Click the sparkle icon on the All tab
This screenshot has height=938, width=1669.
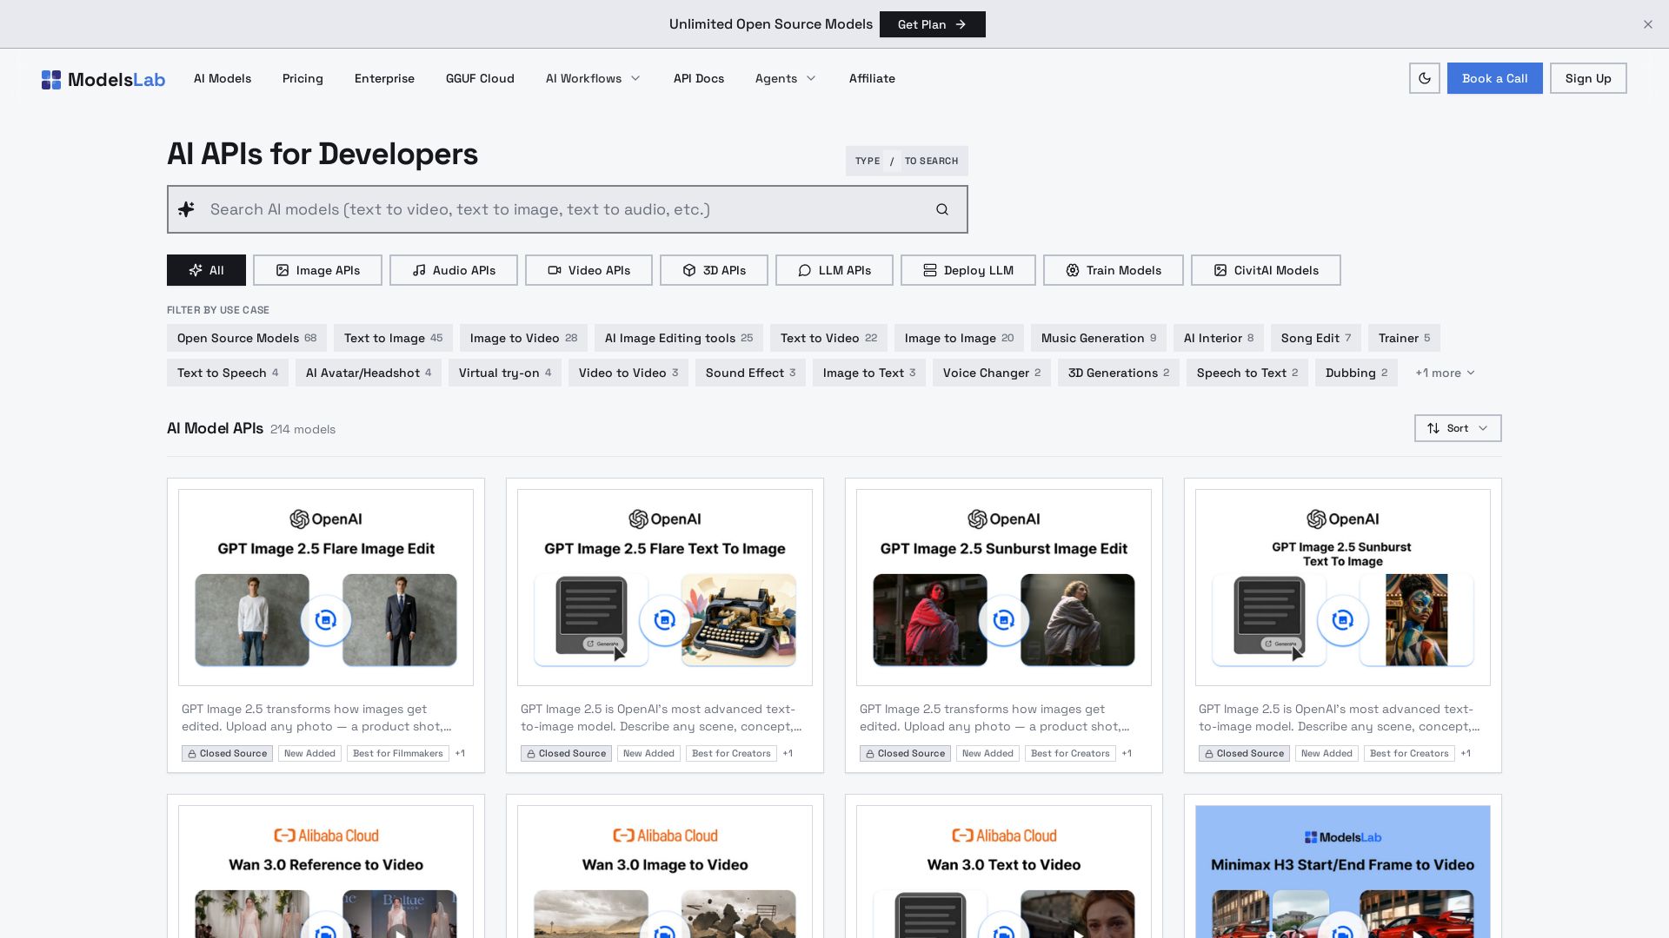pyautogui.click(x=196, y=270)
